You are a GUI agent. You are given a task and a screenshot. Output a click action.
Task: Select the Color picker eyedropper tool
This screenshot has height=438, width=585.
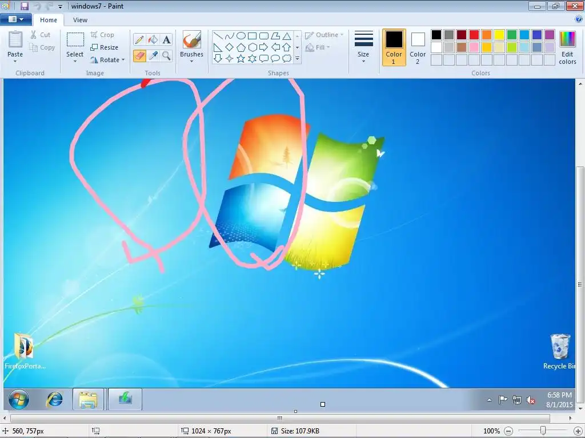point(153,56)
